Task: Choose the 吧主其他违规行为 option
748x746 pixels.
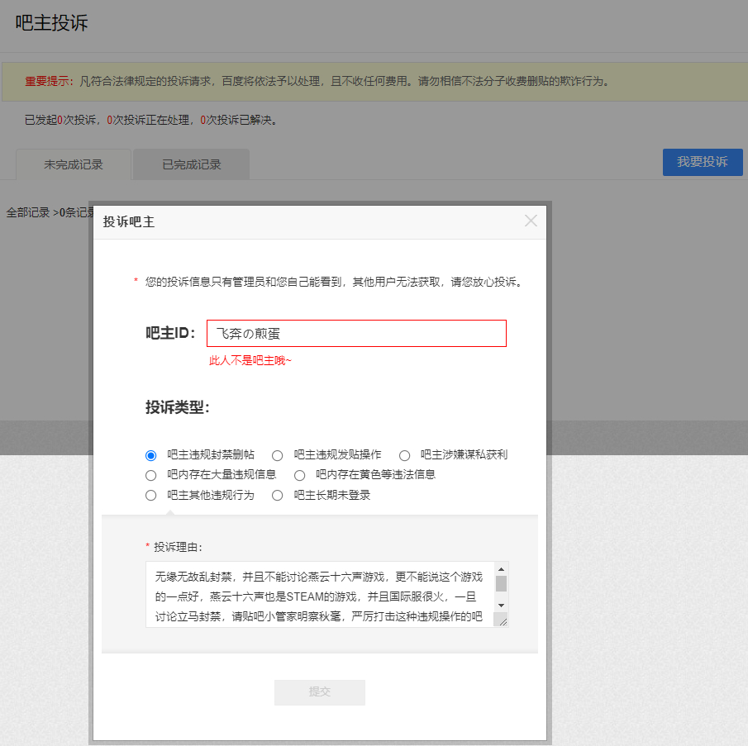Action: [150, 496]
